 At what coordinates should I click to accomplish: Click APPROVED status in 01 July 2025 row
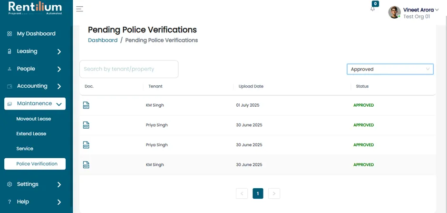(363, 105)
